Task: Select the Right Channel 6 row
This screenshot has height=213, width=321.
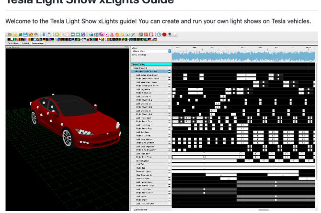Action: [x=151, y=114]
